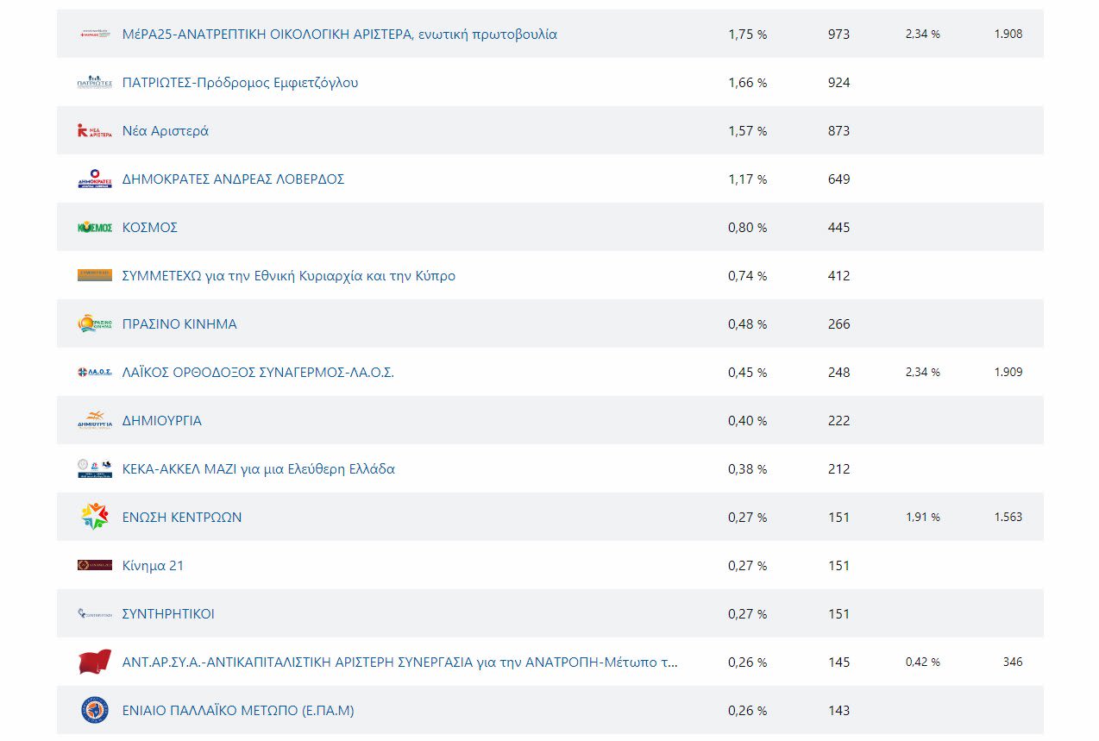
Task: Click the Νέα Αριστερά red logo
Action: pos(95,131)
